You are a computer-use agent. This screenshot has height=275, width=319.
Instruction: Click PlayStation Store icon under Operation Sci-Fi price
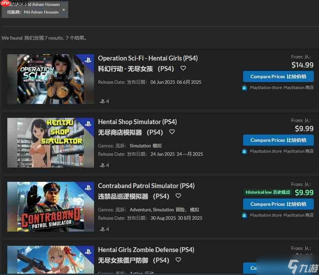tap(244, 88)
